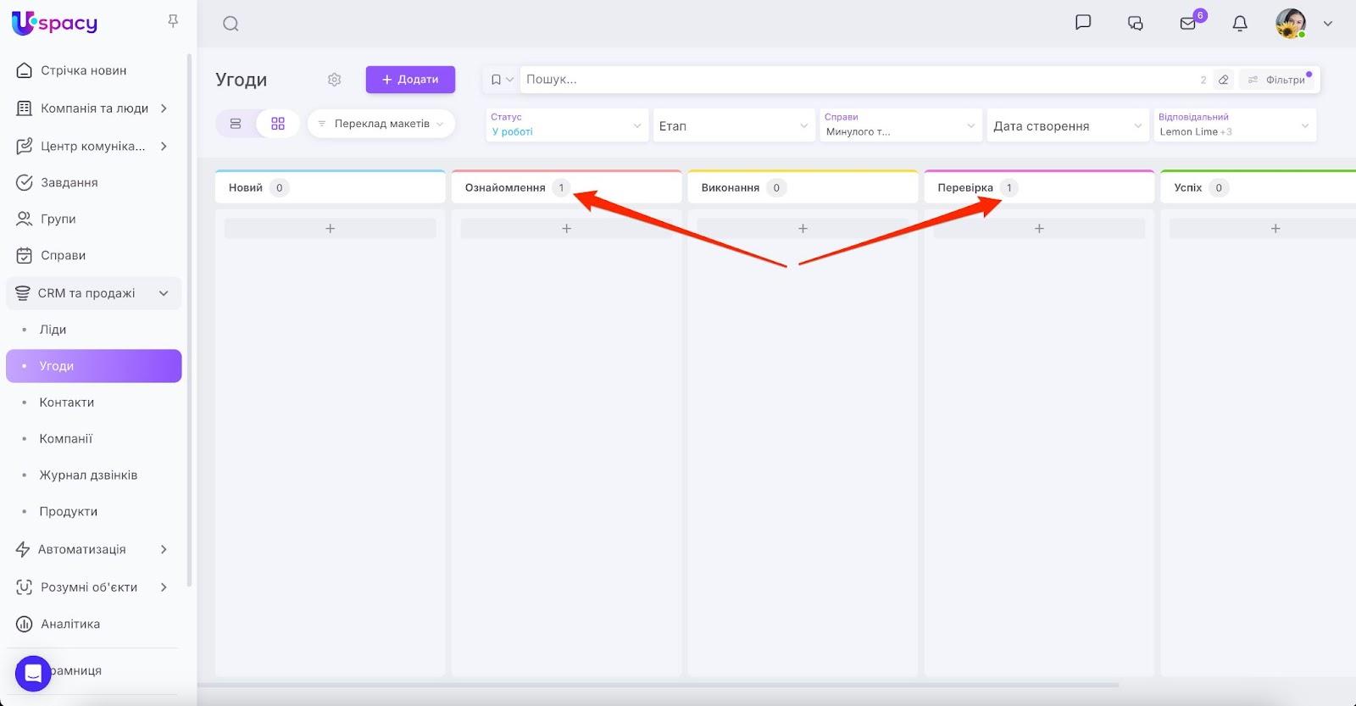
Task: Click the Угоди page title
Action: click(241, 80)
